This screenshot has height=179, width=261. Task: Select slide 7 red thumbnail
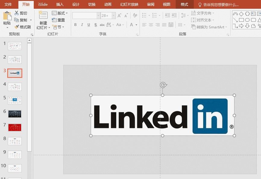15,127
